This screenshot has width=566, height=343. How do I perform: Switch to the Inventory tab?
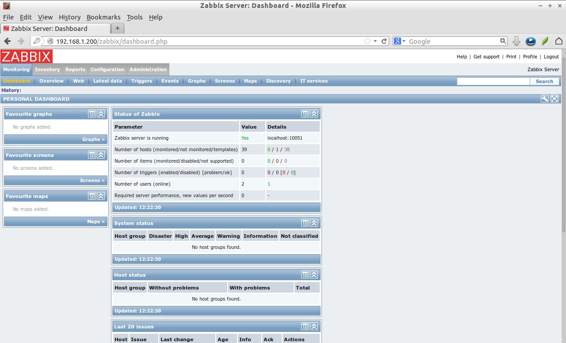tap(47, 69)
